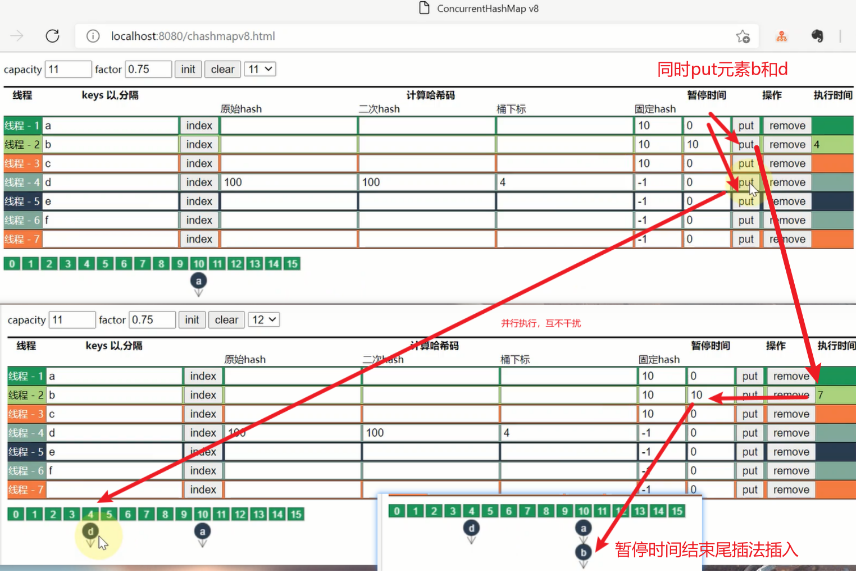Image resolution: width=856 pixels, height=573 pixels.
Task: Click thread 4 original hash field in top panel
Action: (x=289, y=182)
